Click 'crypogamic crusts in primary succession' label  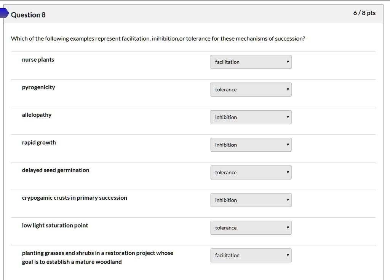tap(75, 198)
